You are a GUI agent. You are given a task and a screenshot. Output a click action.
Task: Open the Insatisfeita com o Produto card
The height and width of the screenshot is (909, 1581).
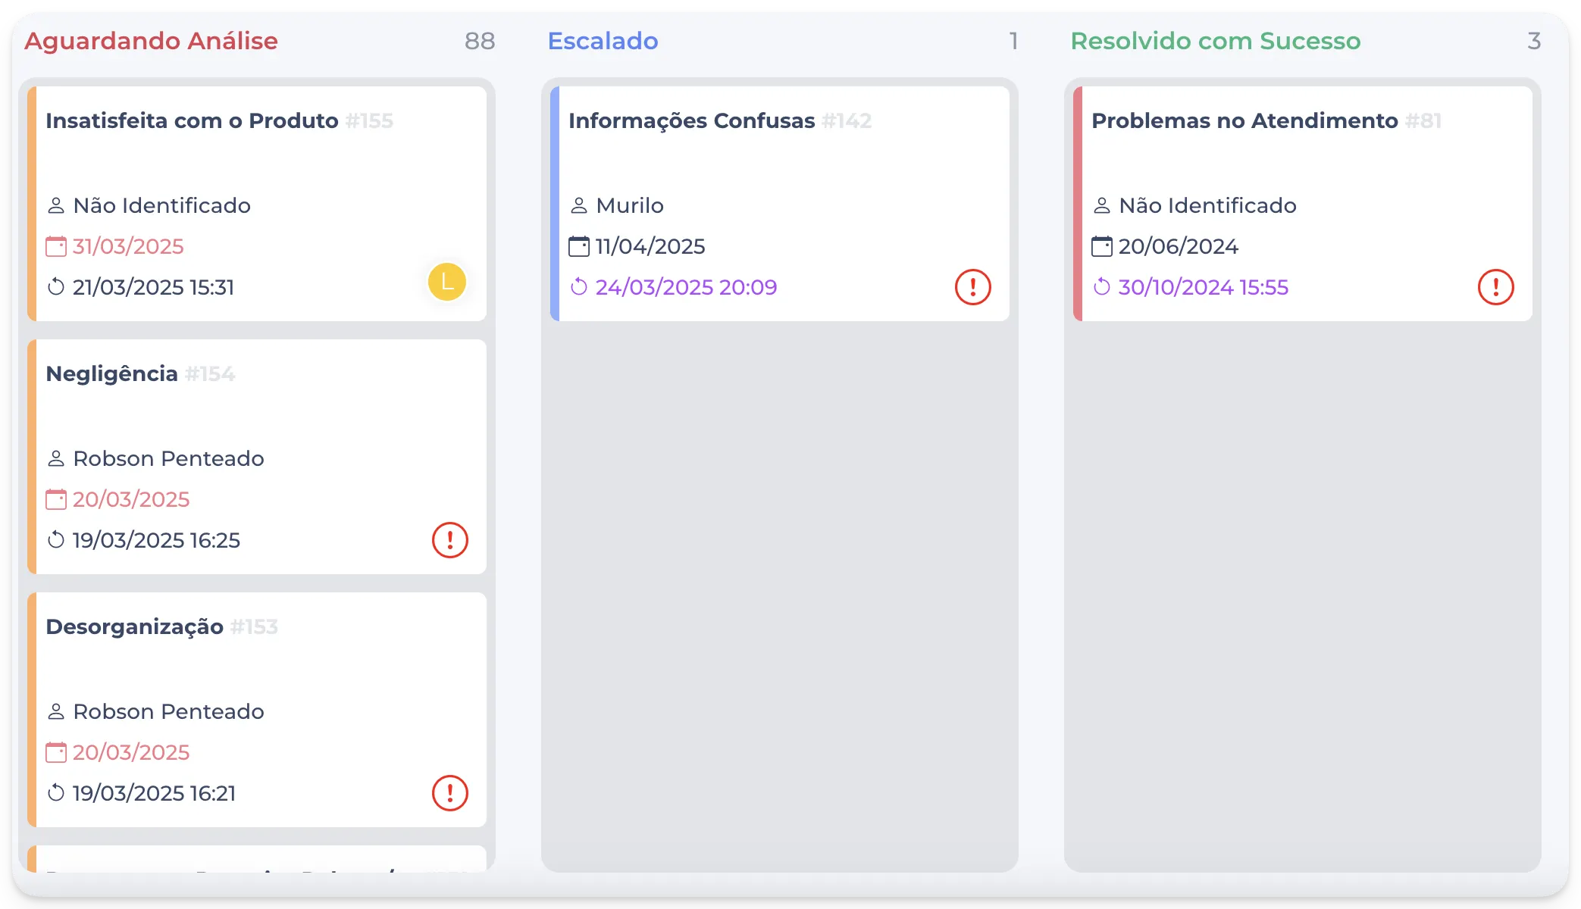tap(192, 121)
